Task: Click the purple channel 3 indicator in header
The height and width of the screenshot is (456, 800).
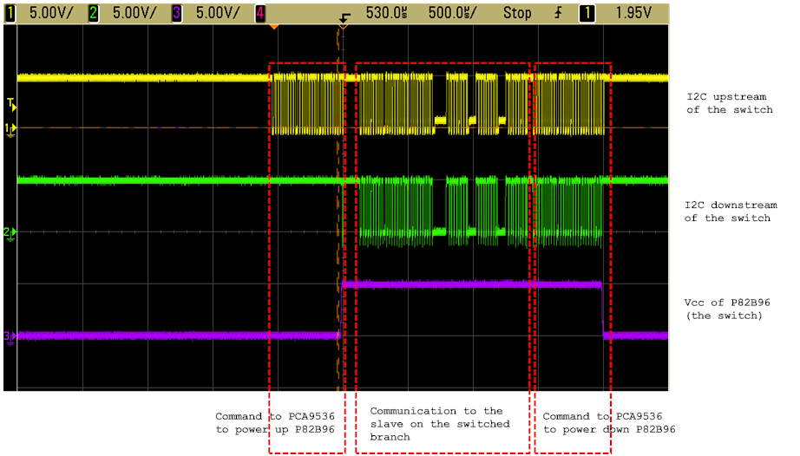Action: point(176,13)
